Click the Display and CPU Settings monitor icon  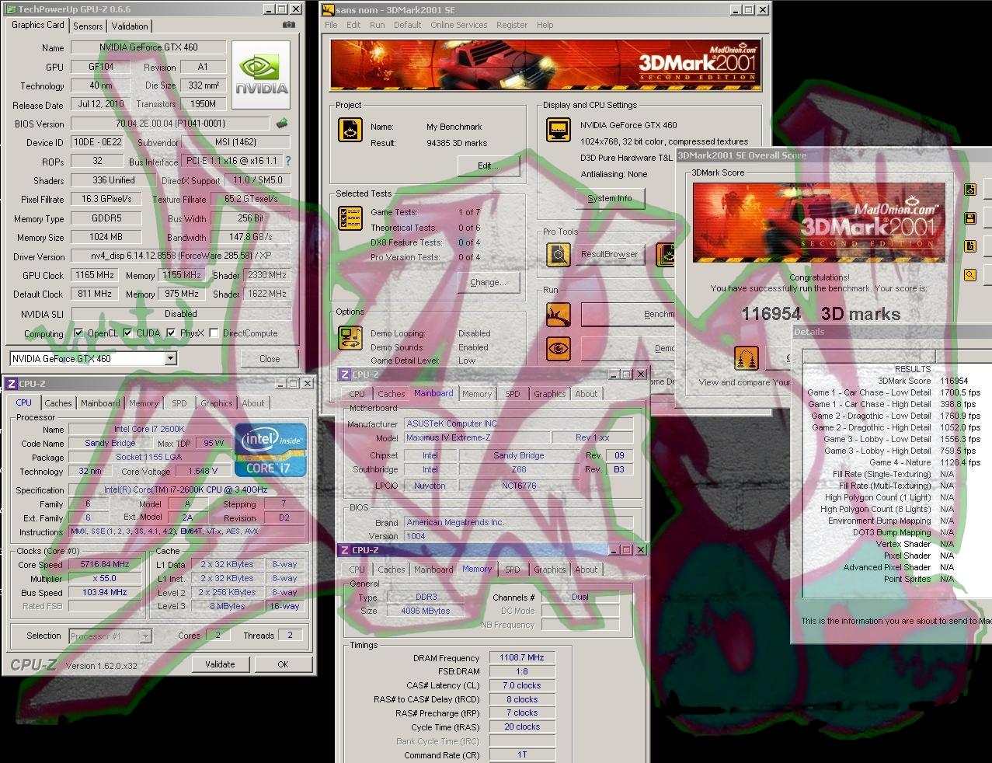tap(558, 130)
